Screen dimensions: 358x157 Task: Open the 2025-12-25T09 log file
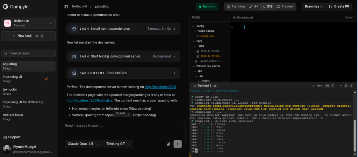pyautogui.click(x=211, y=56)
